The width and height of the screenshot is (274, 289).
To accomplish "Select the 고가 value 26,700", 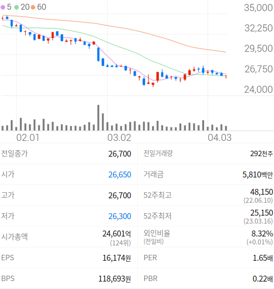I will pyautogui.click(x=119, y=195).
